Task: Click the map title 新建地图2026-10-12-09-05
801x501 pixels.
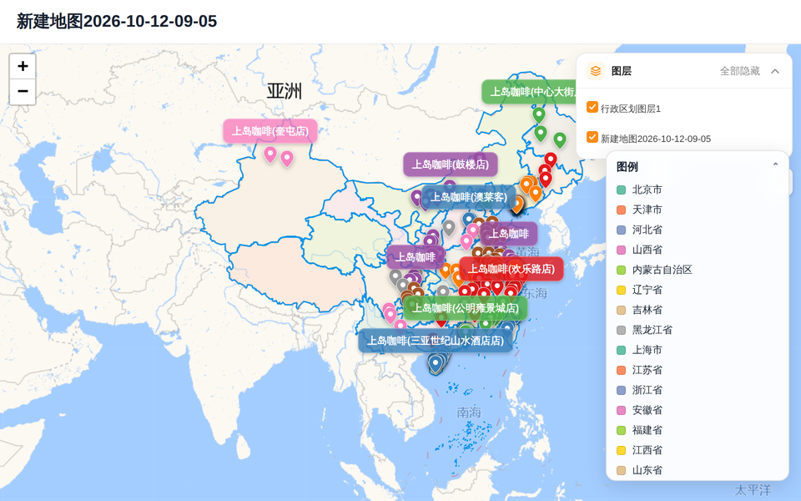Action: pos(117,22)
